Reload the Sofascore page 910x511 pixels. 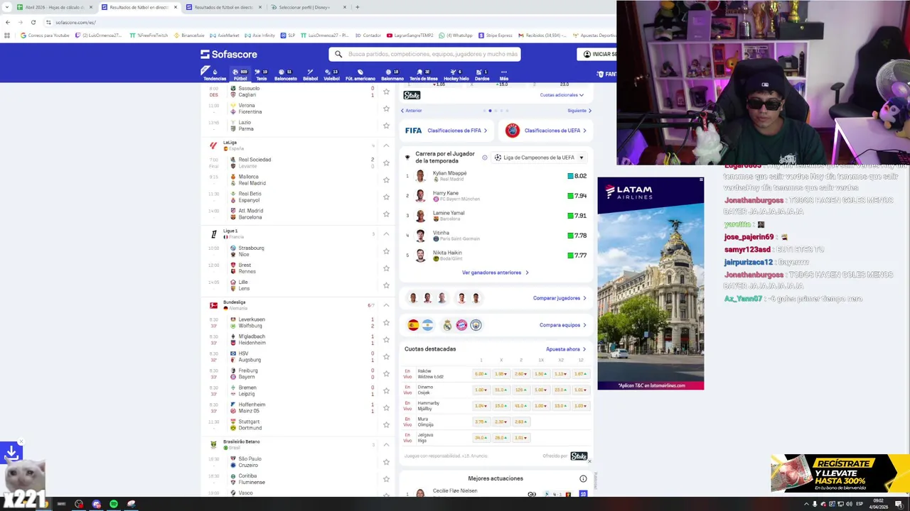[33, 22]
